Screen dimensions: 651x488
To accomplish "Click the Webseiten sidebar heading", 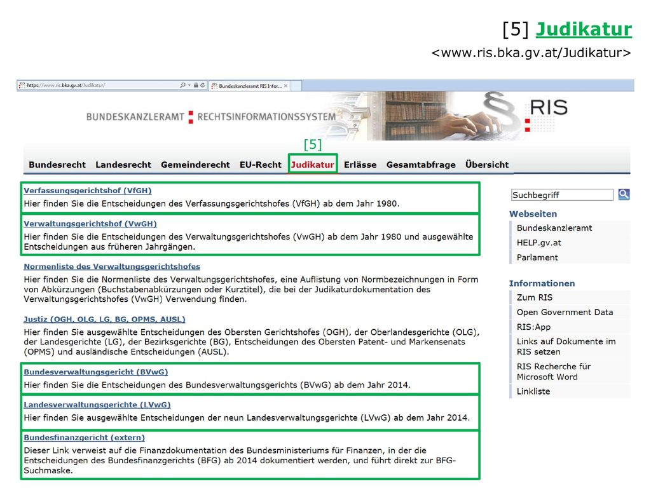I will coord(533,213).
